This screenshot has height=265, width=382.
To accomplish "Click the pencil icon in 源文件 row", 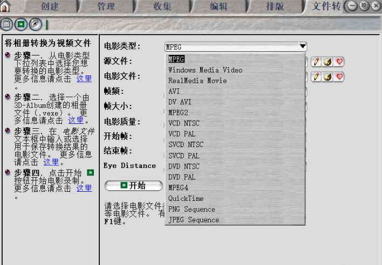I will click(x=316, y=62).
